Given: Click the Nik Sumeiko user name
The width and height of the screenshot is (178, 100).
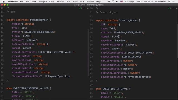Looking at the screenshot, I should pyautogui.click(x=160, y=2).
